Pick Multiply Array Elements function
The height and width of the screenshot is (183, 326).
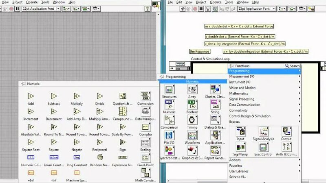[99, 111]
